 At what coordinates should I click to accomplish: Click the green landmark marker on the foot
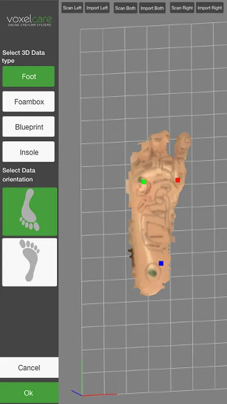[x=144, y=182]
